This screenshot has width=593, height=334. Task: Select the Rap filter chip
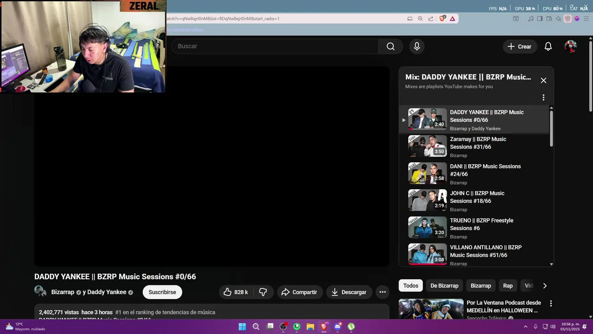click(x=508, y=286)
